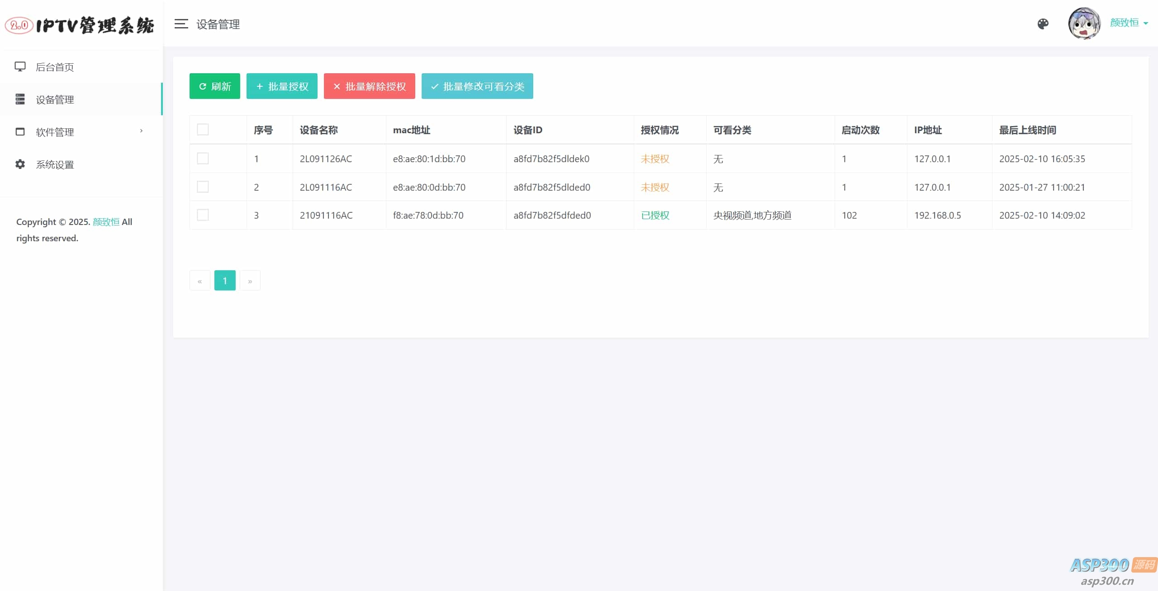
Task: Click the 批量修改可看分类 button
Action: pyautogui.click(x=476, y=86)
